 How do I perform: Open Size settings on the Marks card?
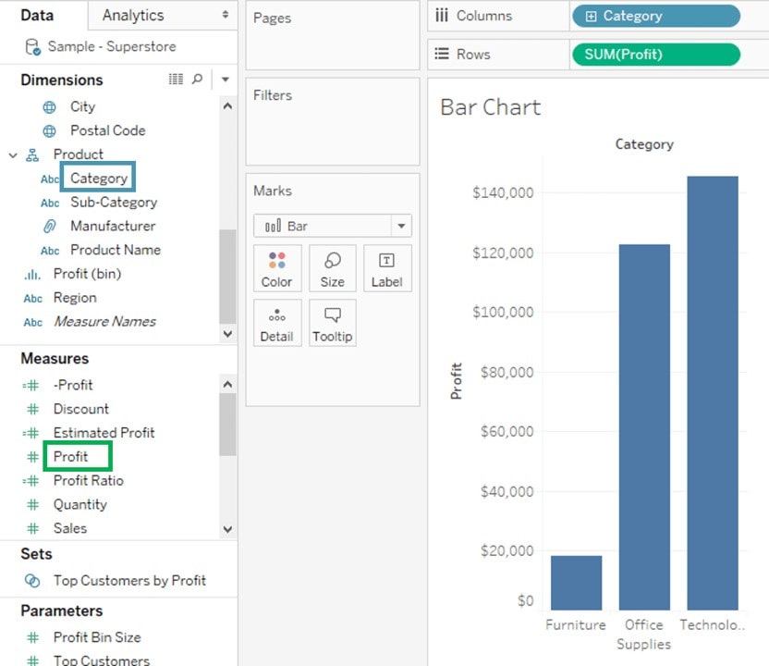point(332,268)
